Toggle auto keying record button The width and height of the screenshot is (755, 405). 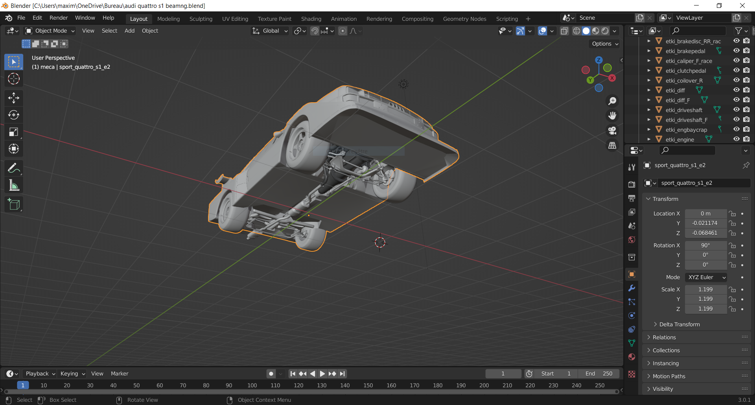point(271,374)
